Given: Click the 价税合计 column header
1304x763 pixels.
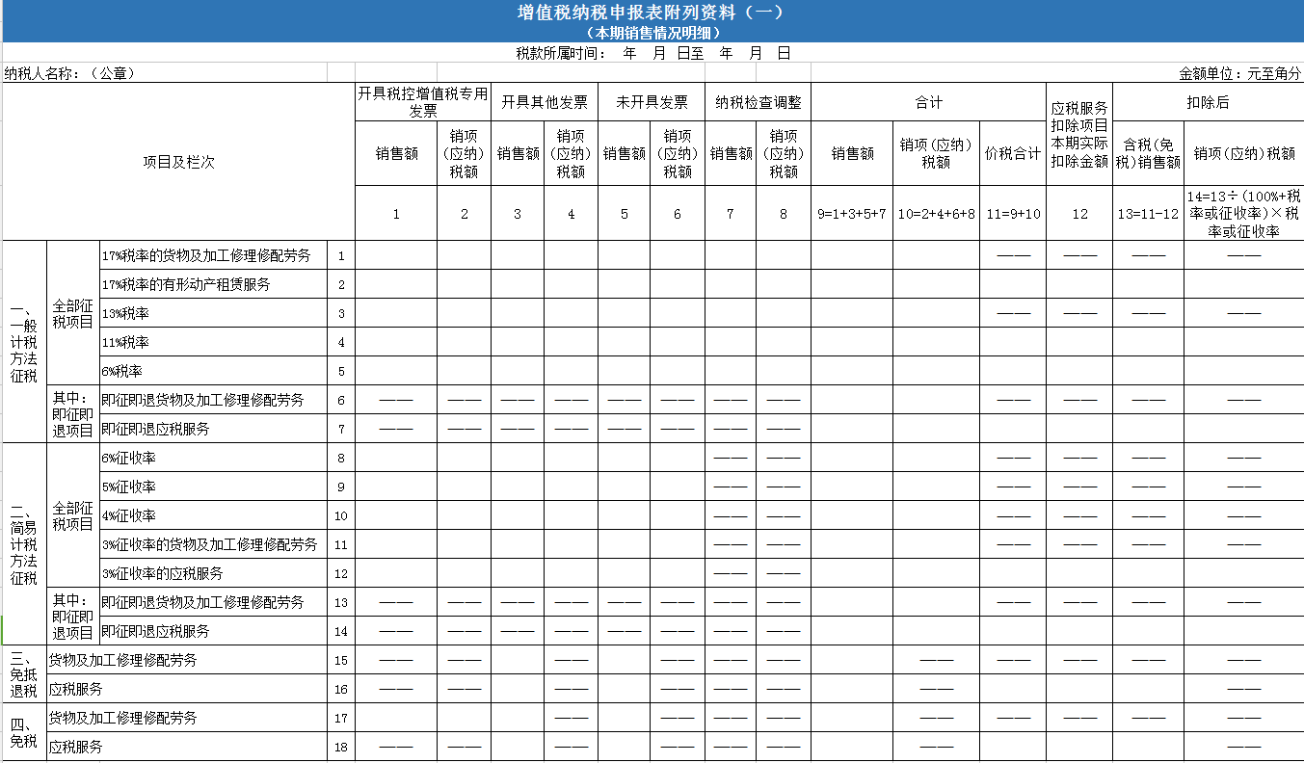Looking at the screenshot, I should (1013, 153).
